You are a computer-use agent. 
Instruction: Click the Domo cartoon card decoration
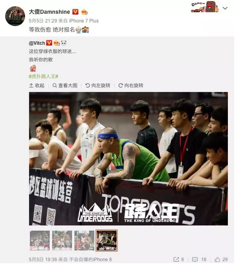pyautogui.click(x=205, y=7)
